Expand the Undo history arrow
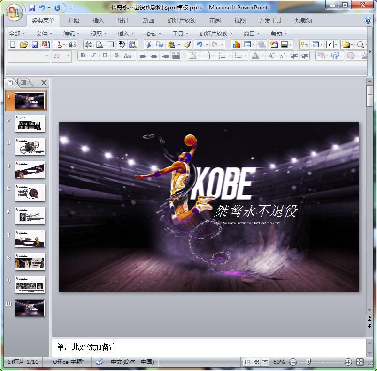This screenshot has height=371, width=377. pyautogui.click(x=207, y=45)
